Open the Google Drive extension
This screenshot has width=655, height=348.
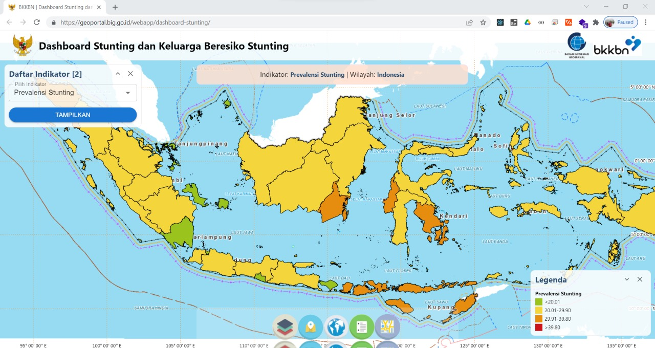point(527,23)
